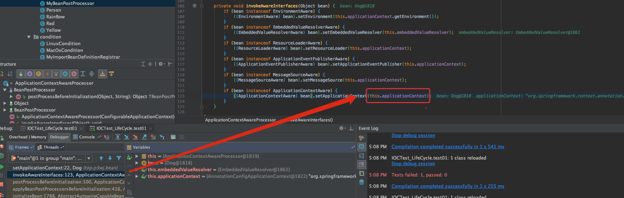Click the New Watch plus-glasses icon
Image resolution: width=624 pixels, height=198 pixels.
(129, 157)
